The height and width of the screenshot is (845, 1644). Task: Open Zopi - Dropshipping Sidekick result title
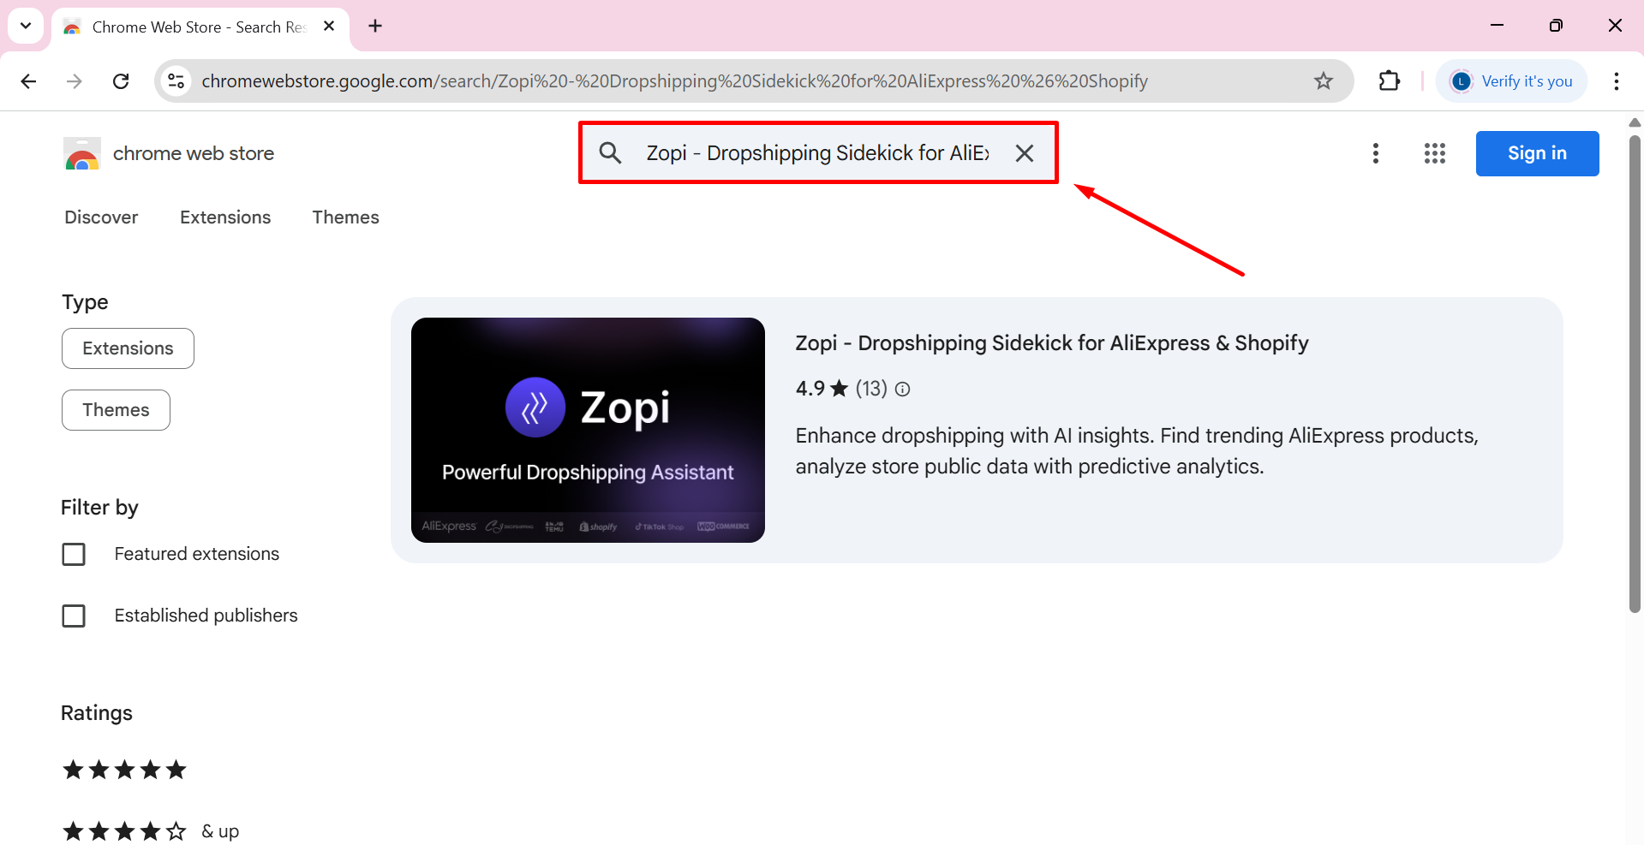coord(1052,343)
